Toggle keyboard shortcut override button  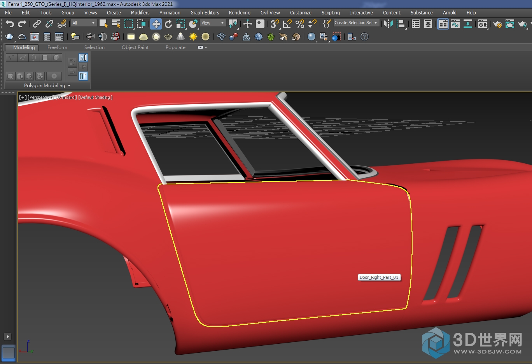(260, 24)
